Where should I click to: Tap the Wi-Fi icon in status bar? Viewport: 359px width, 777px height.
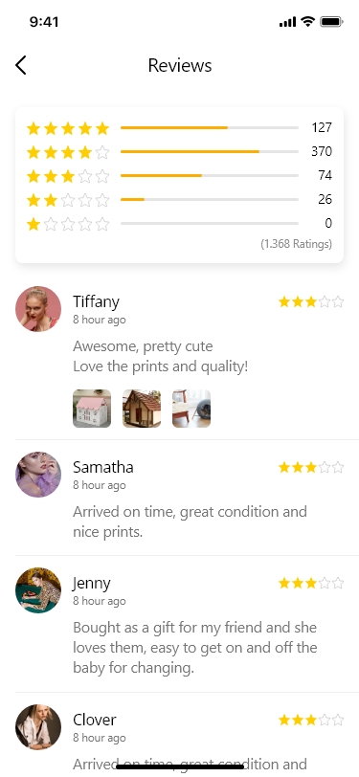pyautogui.click(x=308, y=21)
